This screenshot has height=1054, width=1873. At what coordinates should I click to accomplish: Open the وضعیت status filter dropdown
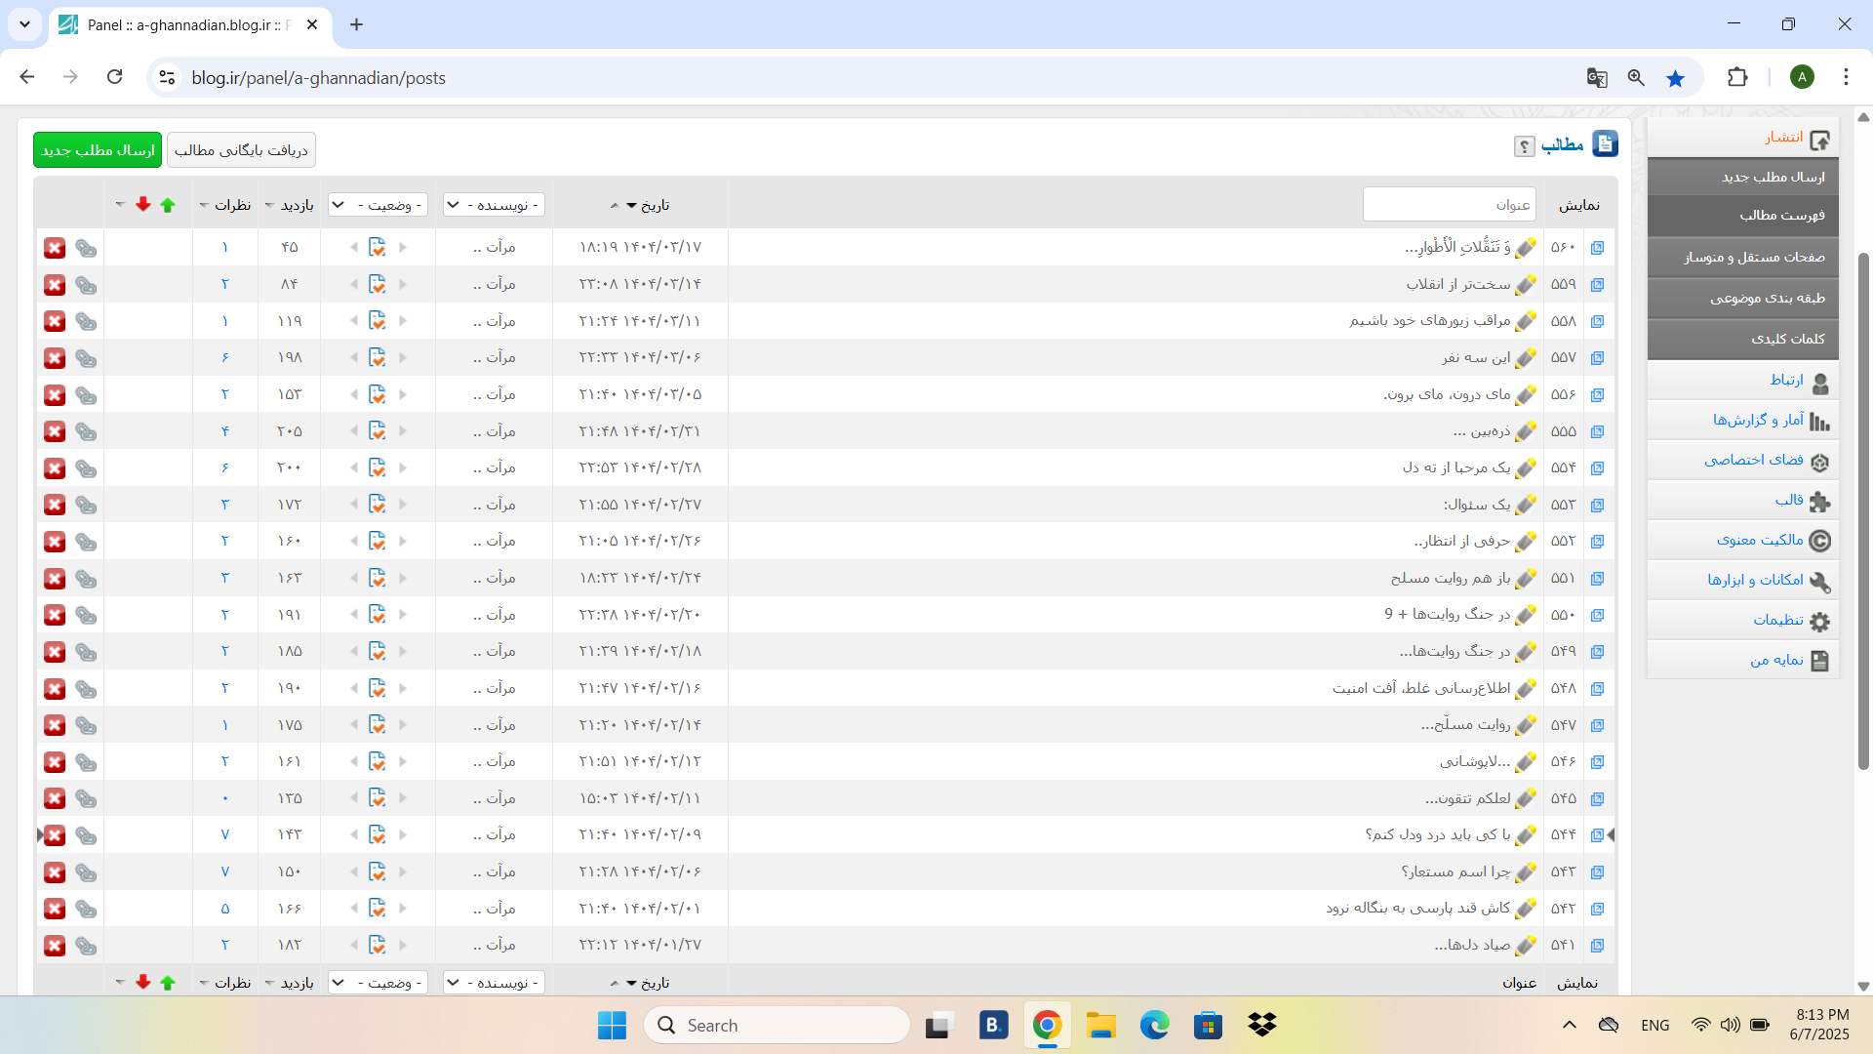tap(379, 205)
